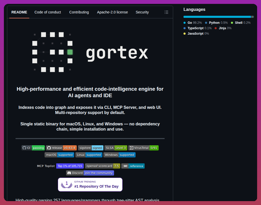The height and width of the screenshot is (205, 261).
Task: Click the Shell 0.2% language entry
Action: (241, 23)
